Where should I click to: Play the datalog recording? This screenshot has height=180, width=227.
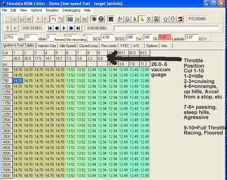pos(64,28)
